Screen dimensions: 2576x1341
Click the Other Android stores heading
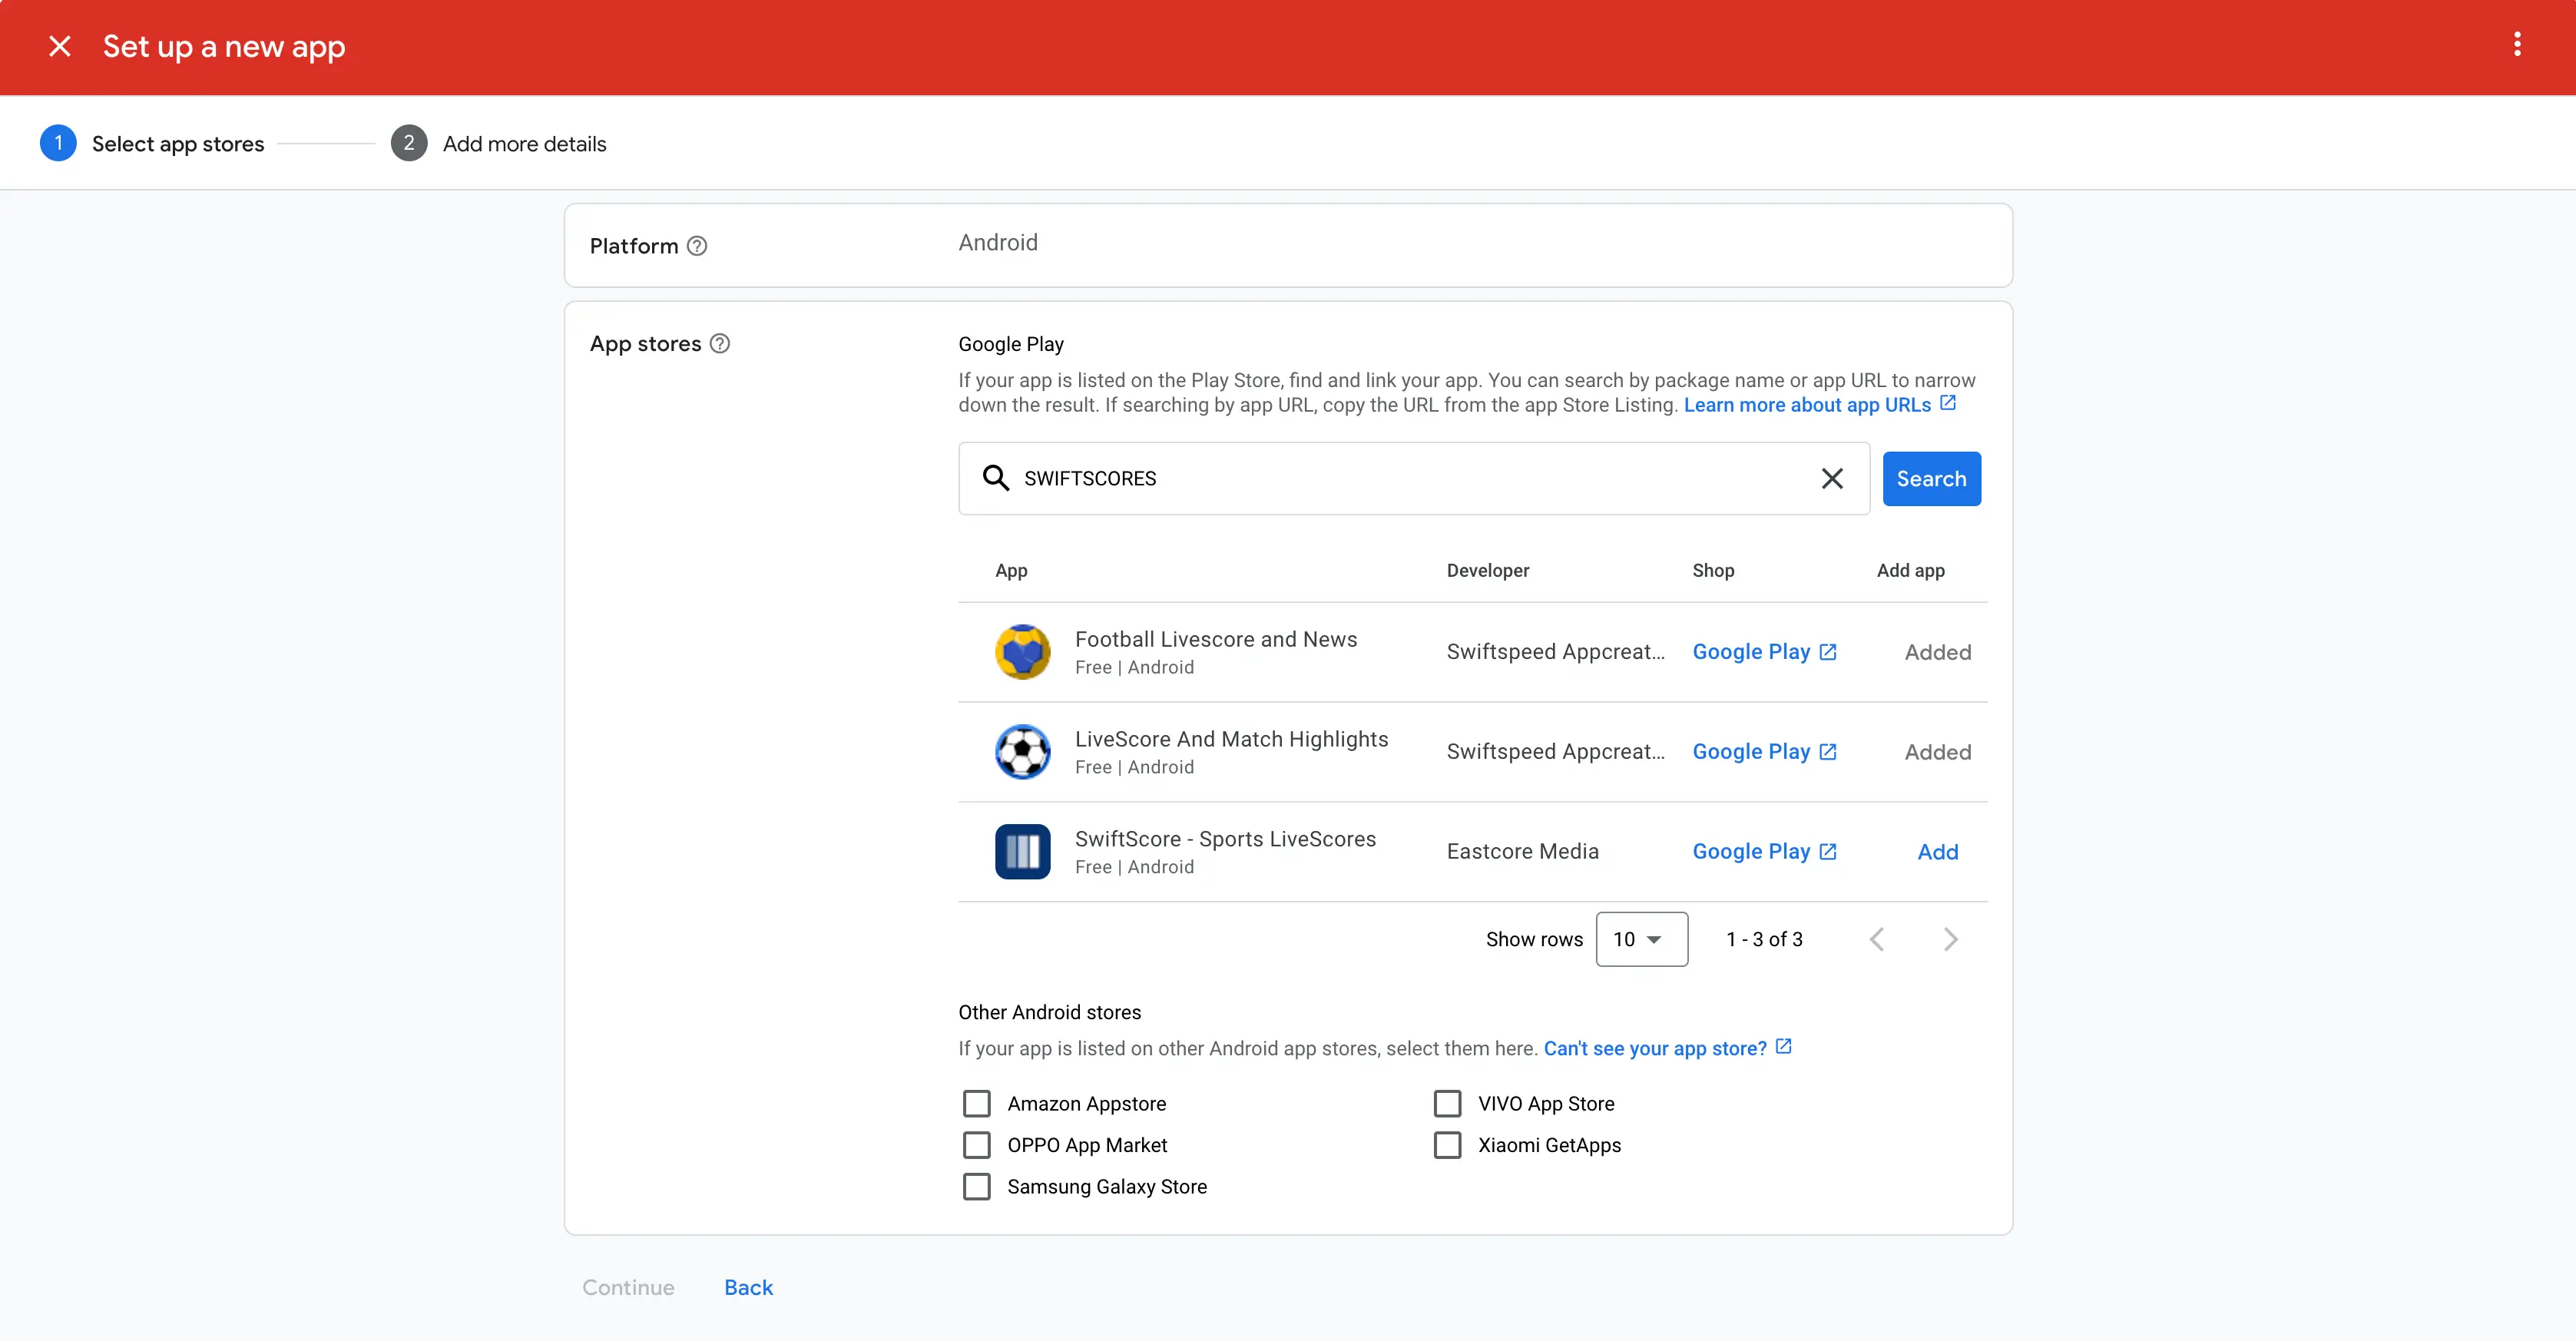[x=1049, y=1013]
